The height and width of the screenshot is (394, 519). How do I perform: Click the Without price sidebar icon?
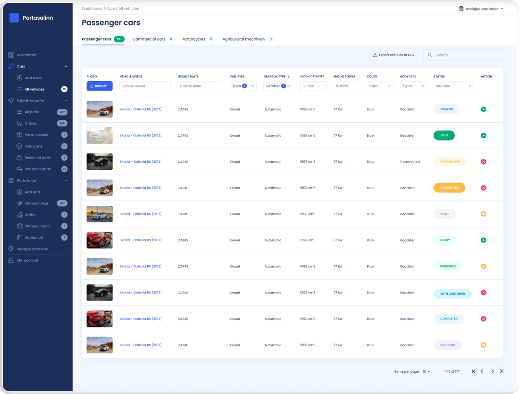[19, 203]
